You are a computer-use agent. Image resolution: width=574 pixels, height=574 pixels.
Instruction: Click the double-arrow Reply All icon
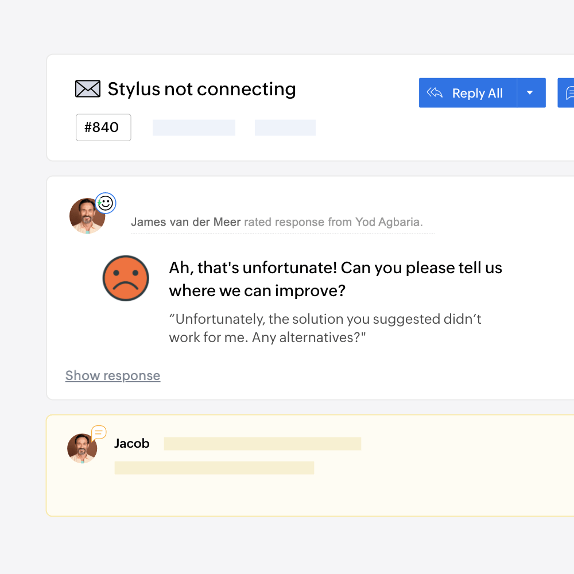[435, 92]
